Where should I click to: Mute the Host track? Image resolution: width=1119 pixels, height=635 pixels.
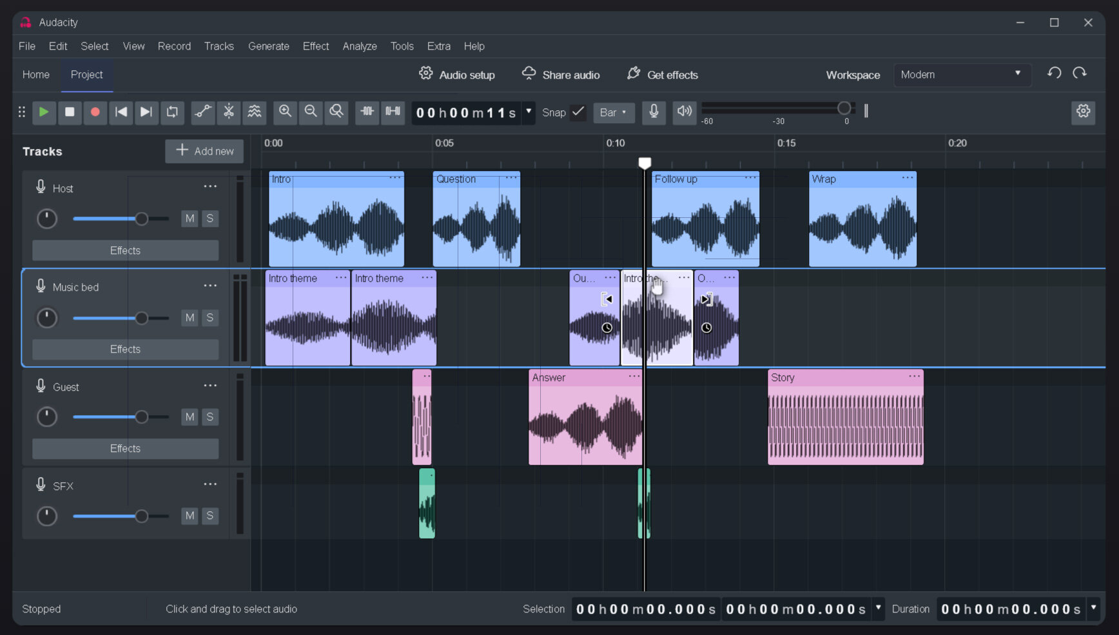190,219
